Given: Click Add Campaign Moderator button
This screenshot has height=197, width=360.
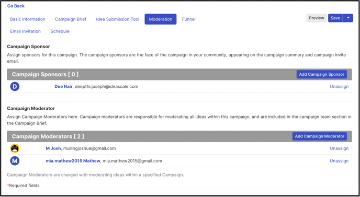Looking at the screenshot, I should coord(320,136).
